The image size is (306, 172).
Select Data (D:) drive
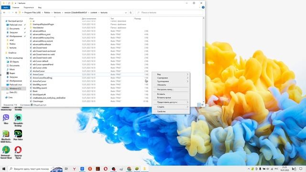tap(13, 92)
